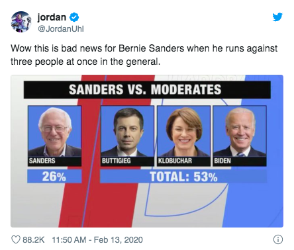This screenshot has height=250, width=294.
Task: Open the 11:50 AM - Feb 13, 2020 timestamp
Action: [97, 240]
